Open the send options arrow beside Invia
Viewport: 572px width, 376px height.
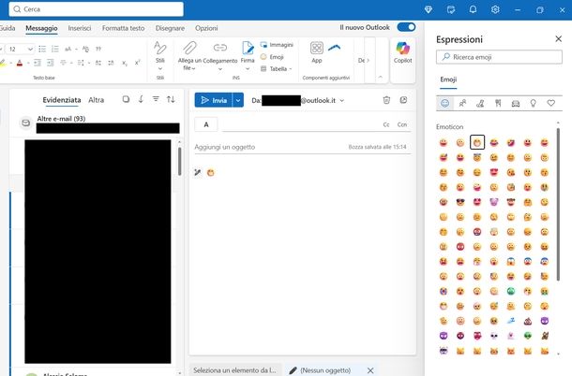(x=238, y=100)
